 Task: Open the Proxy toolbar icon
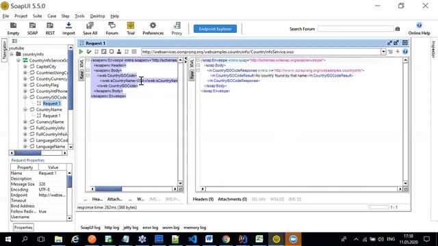(x=177, y=29)
